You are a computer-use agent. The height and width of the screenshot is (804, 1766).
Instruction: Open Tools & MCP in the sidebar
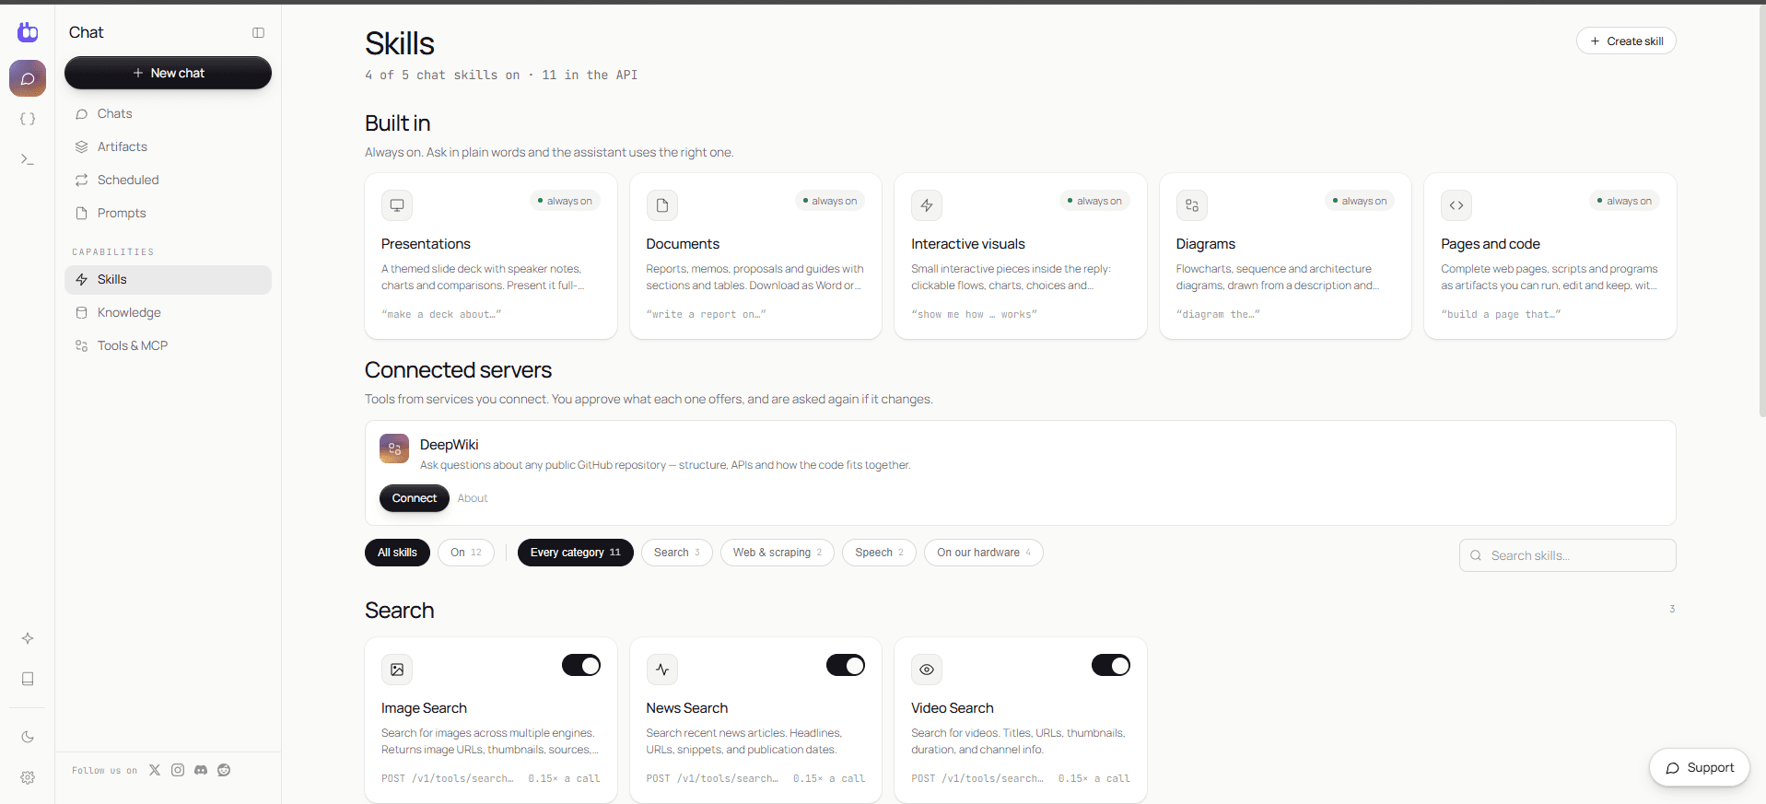[x=168, y=346]
